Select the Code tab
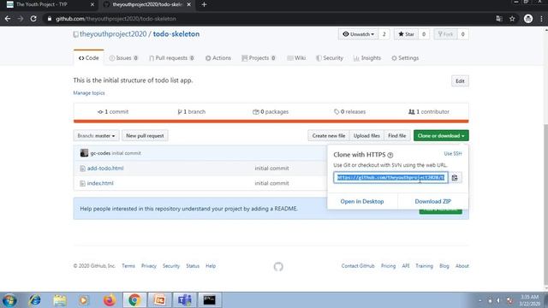Image resolution: width=548 pixels, height=308 pixels. tap(89, 58)
